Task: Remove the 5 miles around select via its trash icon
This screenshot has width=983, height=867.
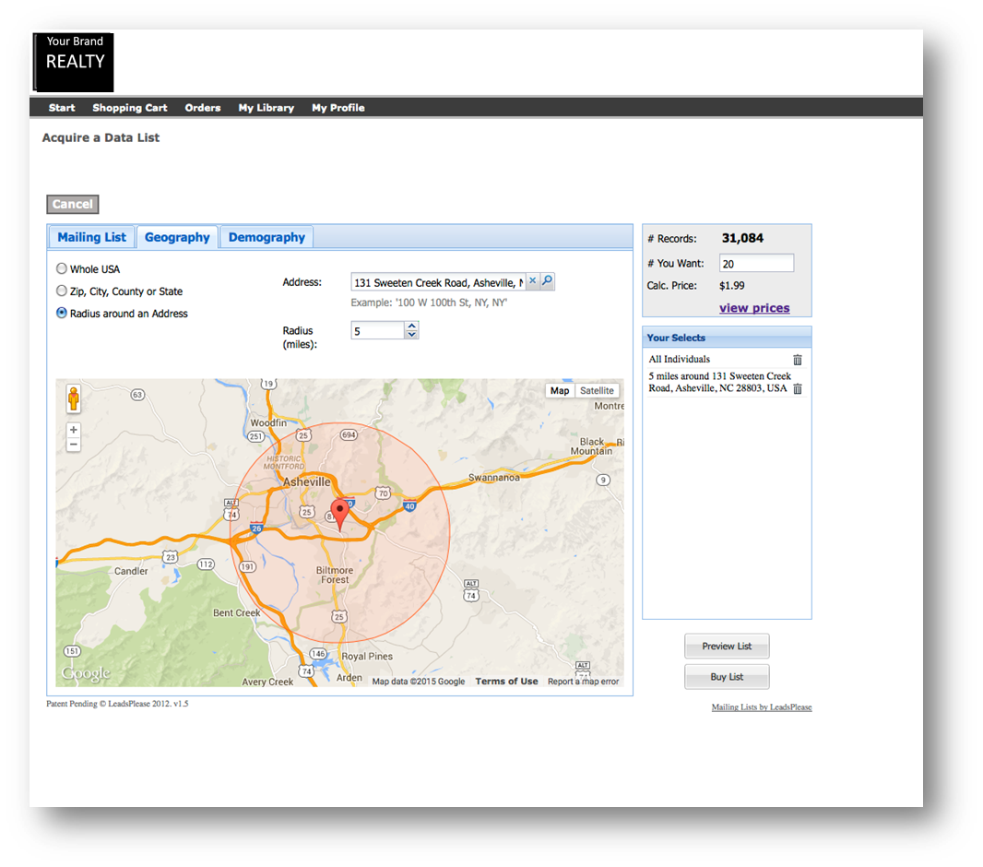Action: pyautogui.click(x=798, y=388)
